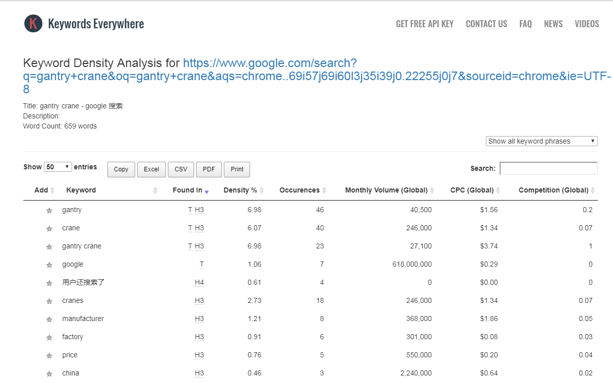Click the table Search input field
Viewport: 613px width, 383px height.
tap(548, 168)
